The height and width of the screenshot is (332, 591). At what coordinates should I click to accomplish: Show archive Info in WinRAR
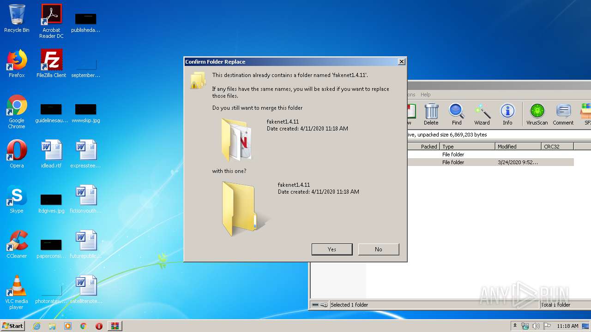point(507,114)
